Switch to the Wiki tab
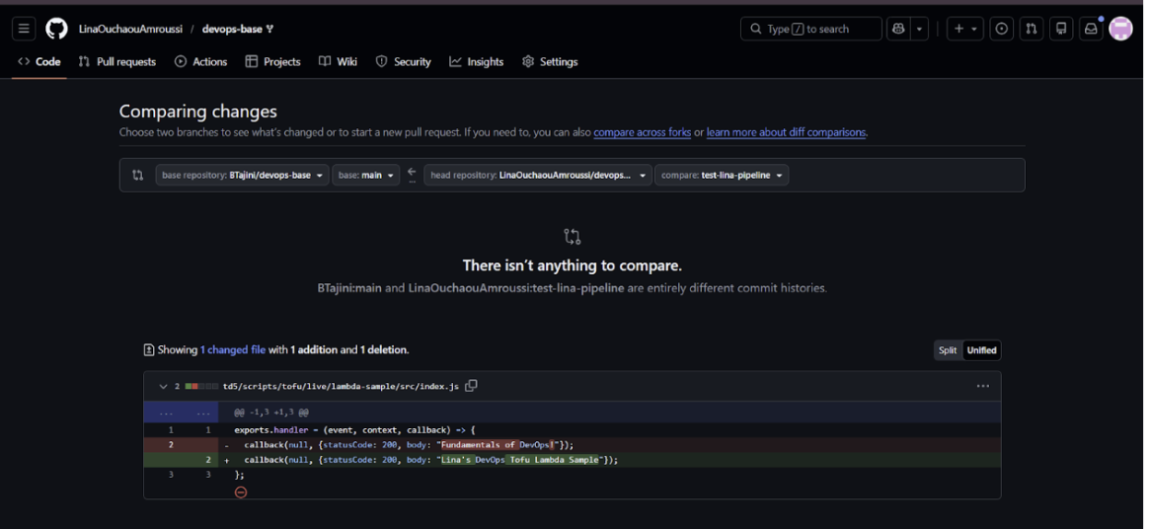Image resolution: width=1150 pixels, height=529 pixels. [x=339, y=61]
